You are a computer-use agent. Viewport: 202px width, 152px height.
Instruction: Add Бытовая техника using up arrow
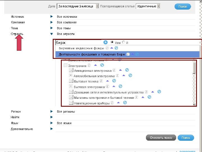point(107,81)
